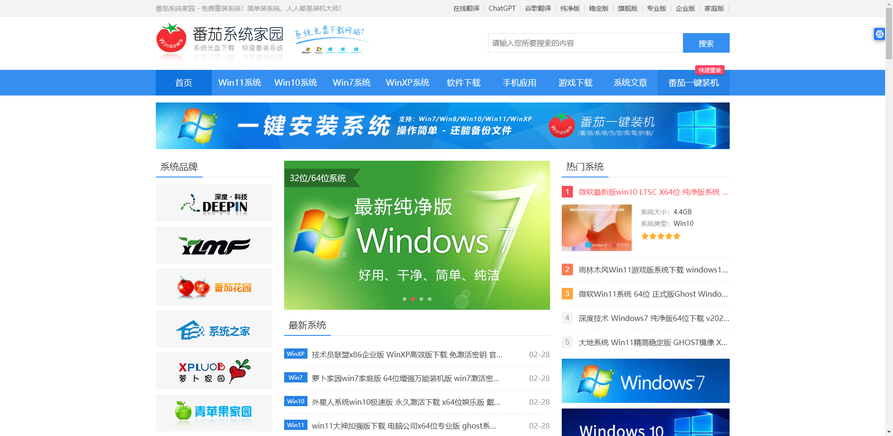Click the Win11 tag badge
Screen dimensions: 893x436
tap(296, 425)
